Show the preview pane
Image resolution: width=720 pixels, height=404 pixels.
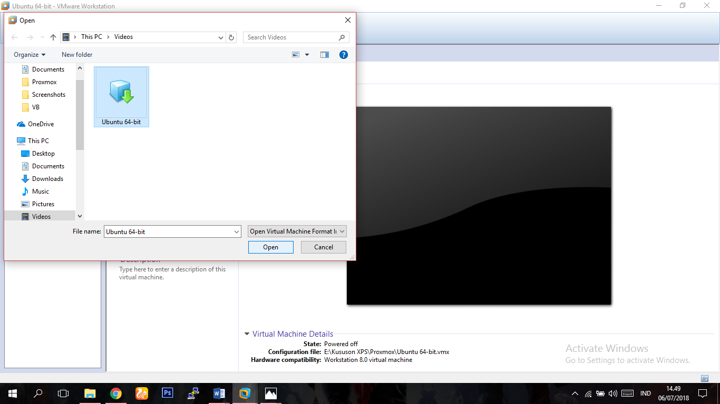coord(324,54)
